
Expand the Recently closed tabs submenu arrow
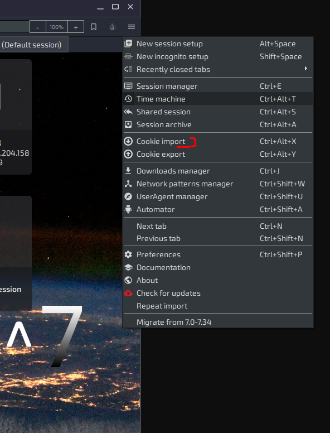[305, 69]
